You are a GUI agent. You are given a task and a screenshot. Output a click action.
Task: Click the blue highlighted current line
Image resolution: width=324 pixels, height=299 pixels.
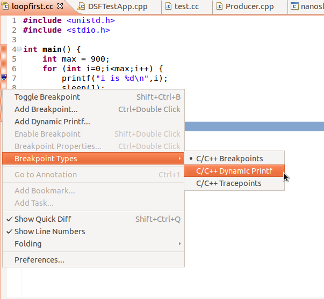tap(254, 126)
